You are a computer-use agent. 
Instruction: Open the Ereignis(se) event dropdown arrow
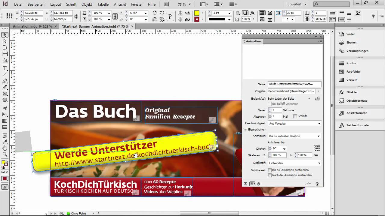pos(309,98)
